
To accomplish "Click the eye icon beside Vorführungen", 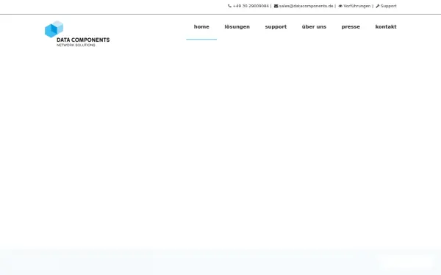I will (340, 6).
